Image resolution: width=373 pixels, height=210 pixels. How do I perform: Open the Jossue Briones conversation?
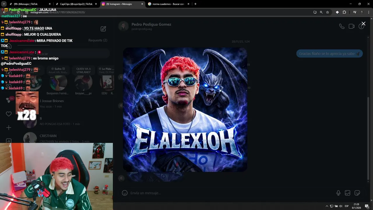point(68,103)
